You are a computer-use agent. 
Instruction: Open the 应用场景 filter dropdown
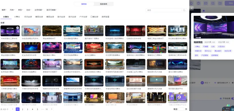click(x=39, y=10)
